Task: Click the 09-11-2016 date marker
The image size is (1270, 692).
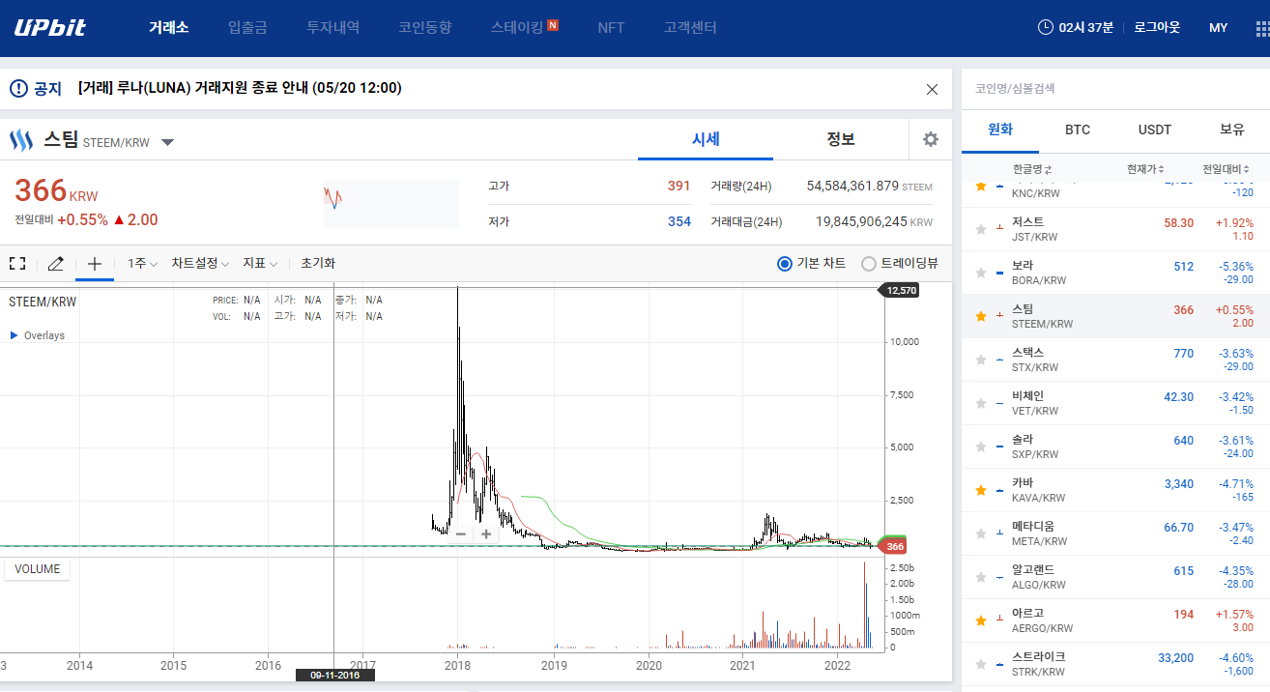Action: [334, 676]
